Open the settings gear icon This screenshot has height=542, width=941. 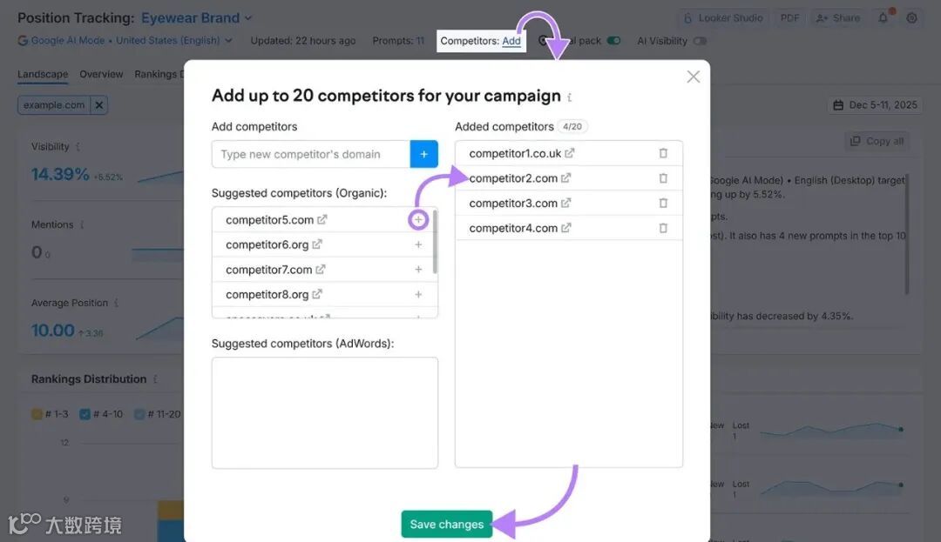pos(911,18)
